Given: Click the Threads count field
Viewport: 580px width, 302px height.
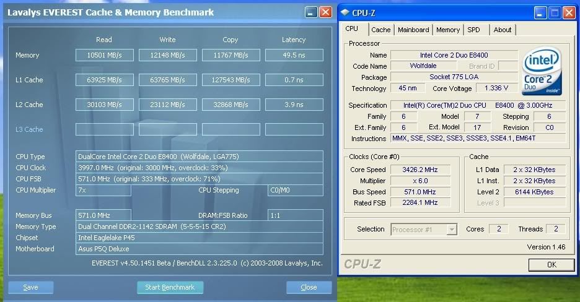Looking at the screenshot, I should point(556,229).
